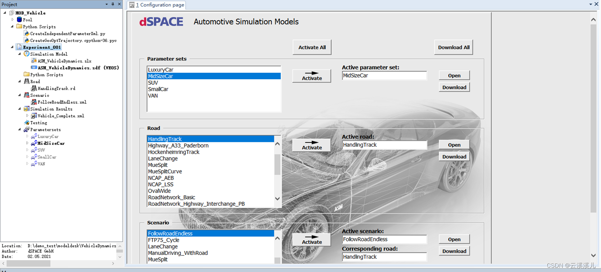Click the Project panel horizontal scrollbar thumb
The height and width of the screenshot is (272, 601).
click(29, 263)
